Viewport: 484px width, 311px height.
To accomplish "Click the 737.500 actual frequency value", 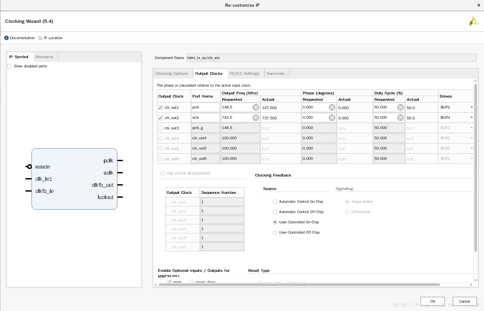I will 269,118.
